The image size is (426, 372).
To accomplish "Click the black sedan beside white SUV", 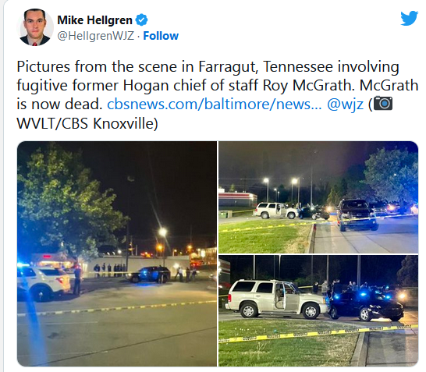I will pyautogui.click(x=367, y=306).
